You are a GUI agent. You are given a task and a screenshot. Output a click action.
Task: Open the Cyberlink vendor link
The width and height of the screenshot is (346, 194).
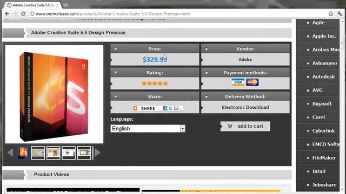(323, 130)
